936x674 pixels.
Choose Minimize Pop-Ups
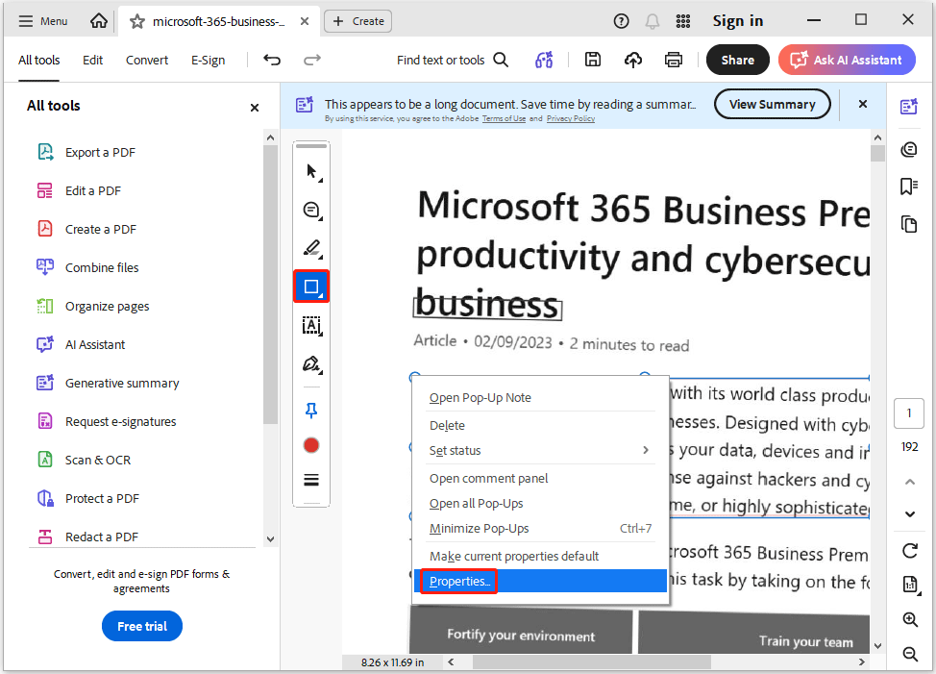pos(541,529)
